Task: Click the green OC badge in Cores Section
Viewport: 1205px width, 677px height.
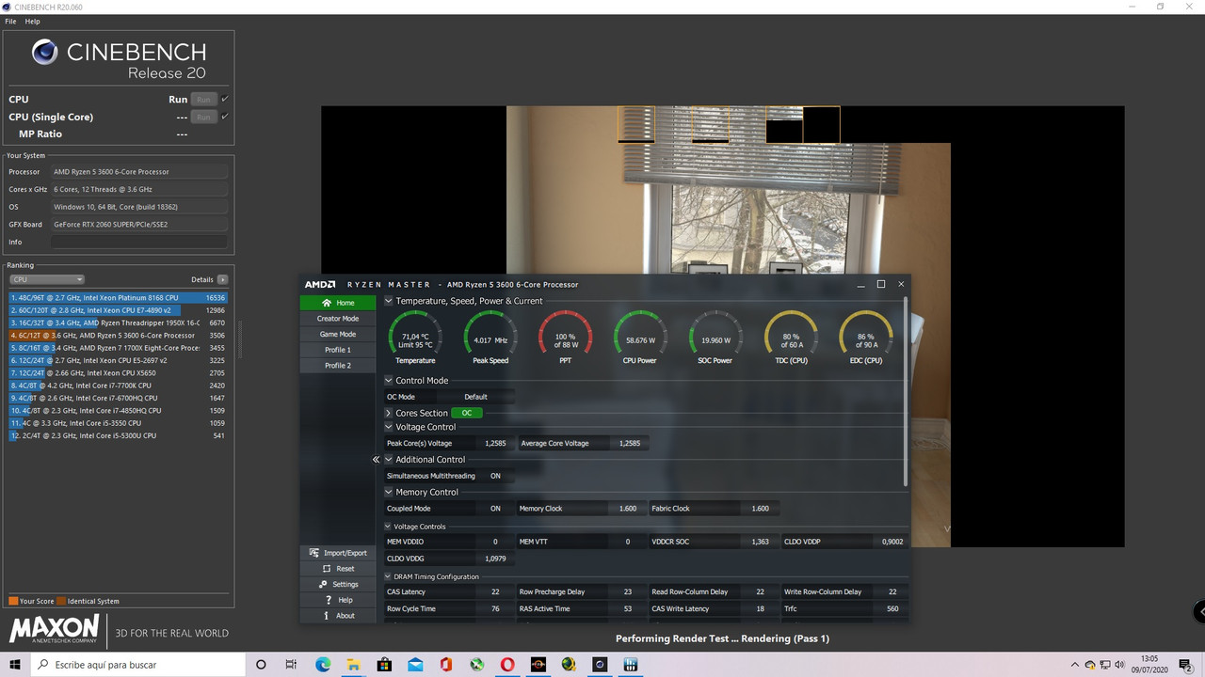Action: click(x=466, y=413)
